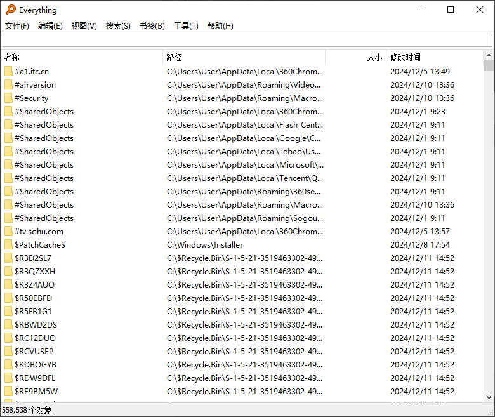Image resolution: width=495 pixels, height=417 pixels.
Task: Click folder icon of #SharedObjects in Microsoft path
Action: (x=8, y=165)
